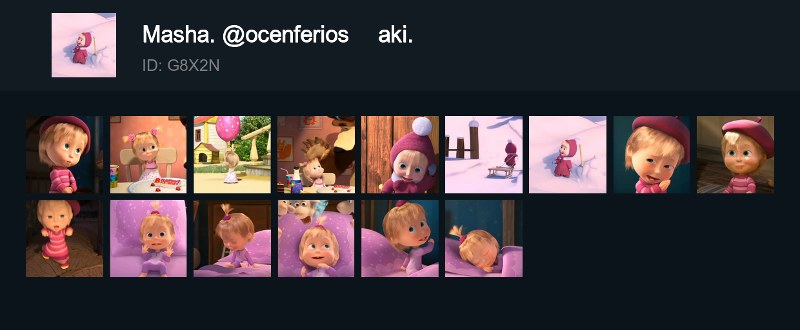Click the profile name Masha. @ocenferios aki.
This screenshot has height=330, width=800.
tap(277, 34)
